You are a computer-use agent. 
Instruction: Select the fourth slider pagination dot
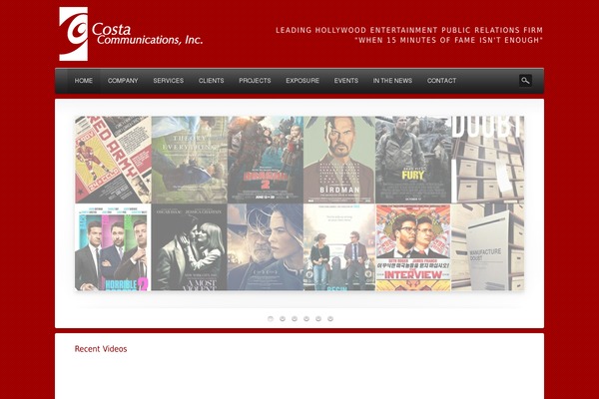coord(306,319)
